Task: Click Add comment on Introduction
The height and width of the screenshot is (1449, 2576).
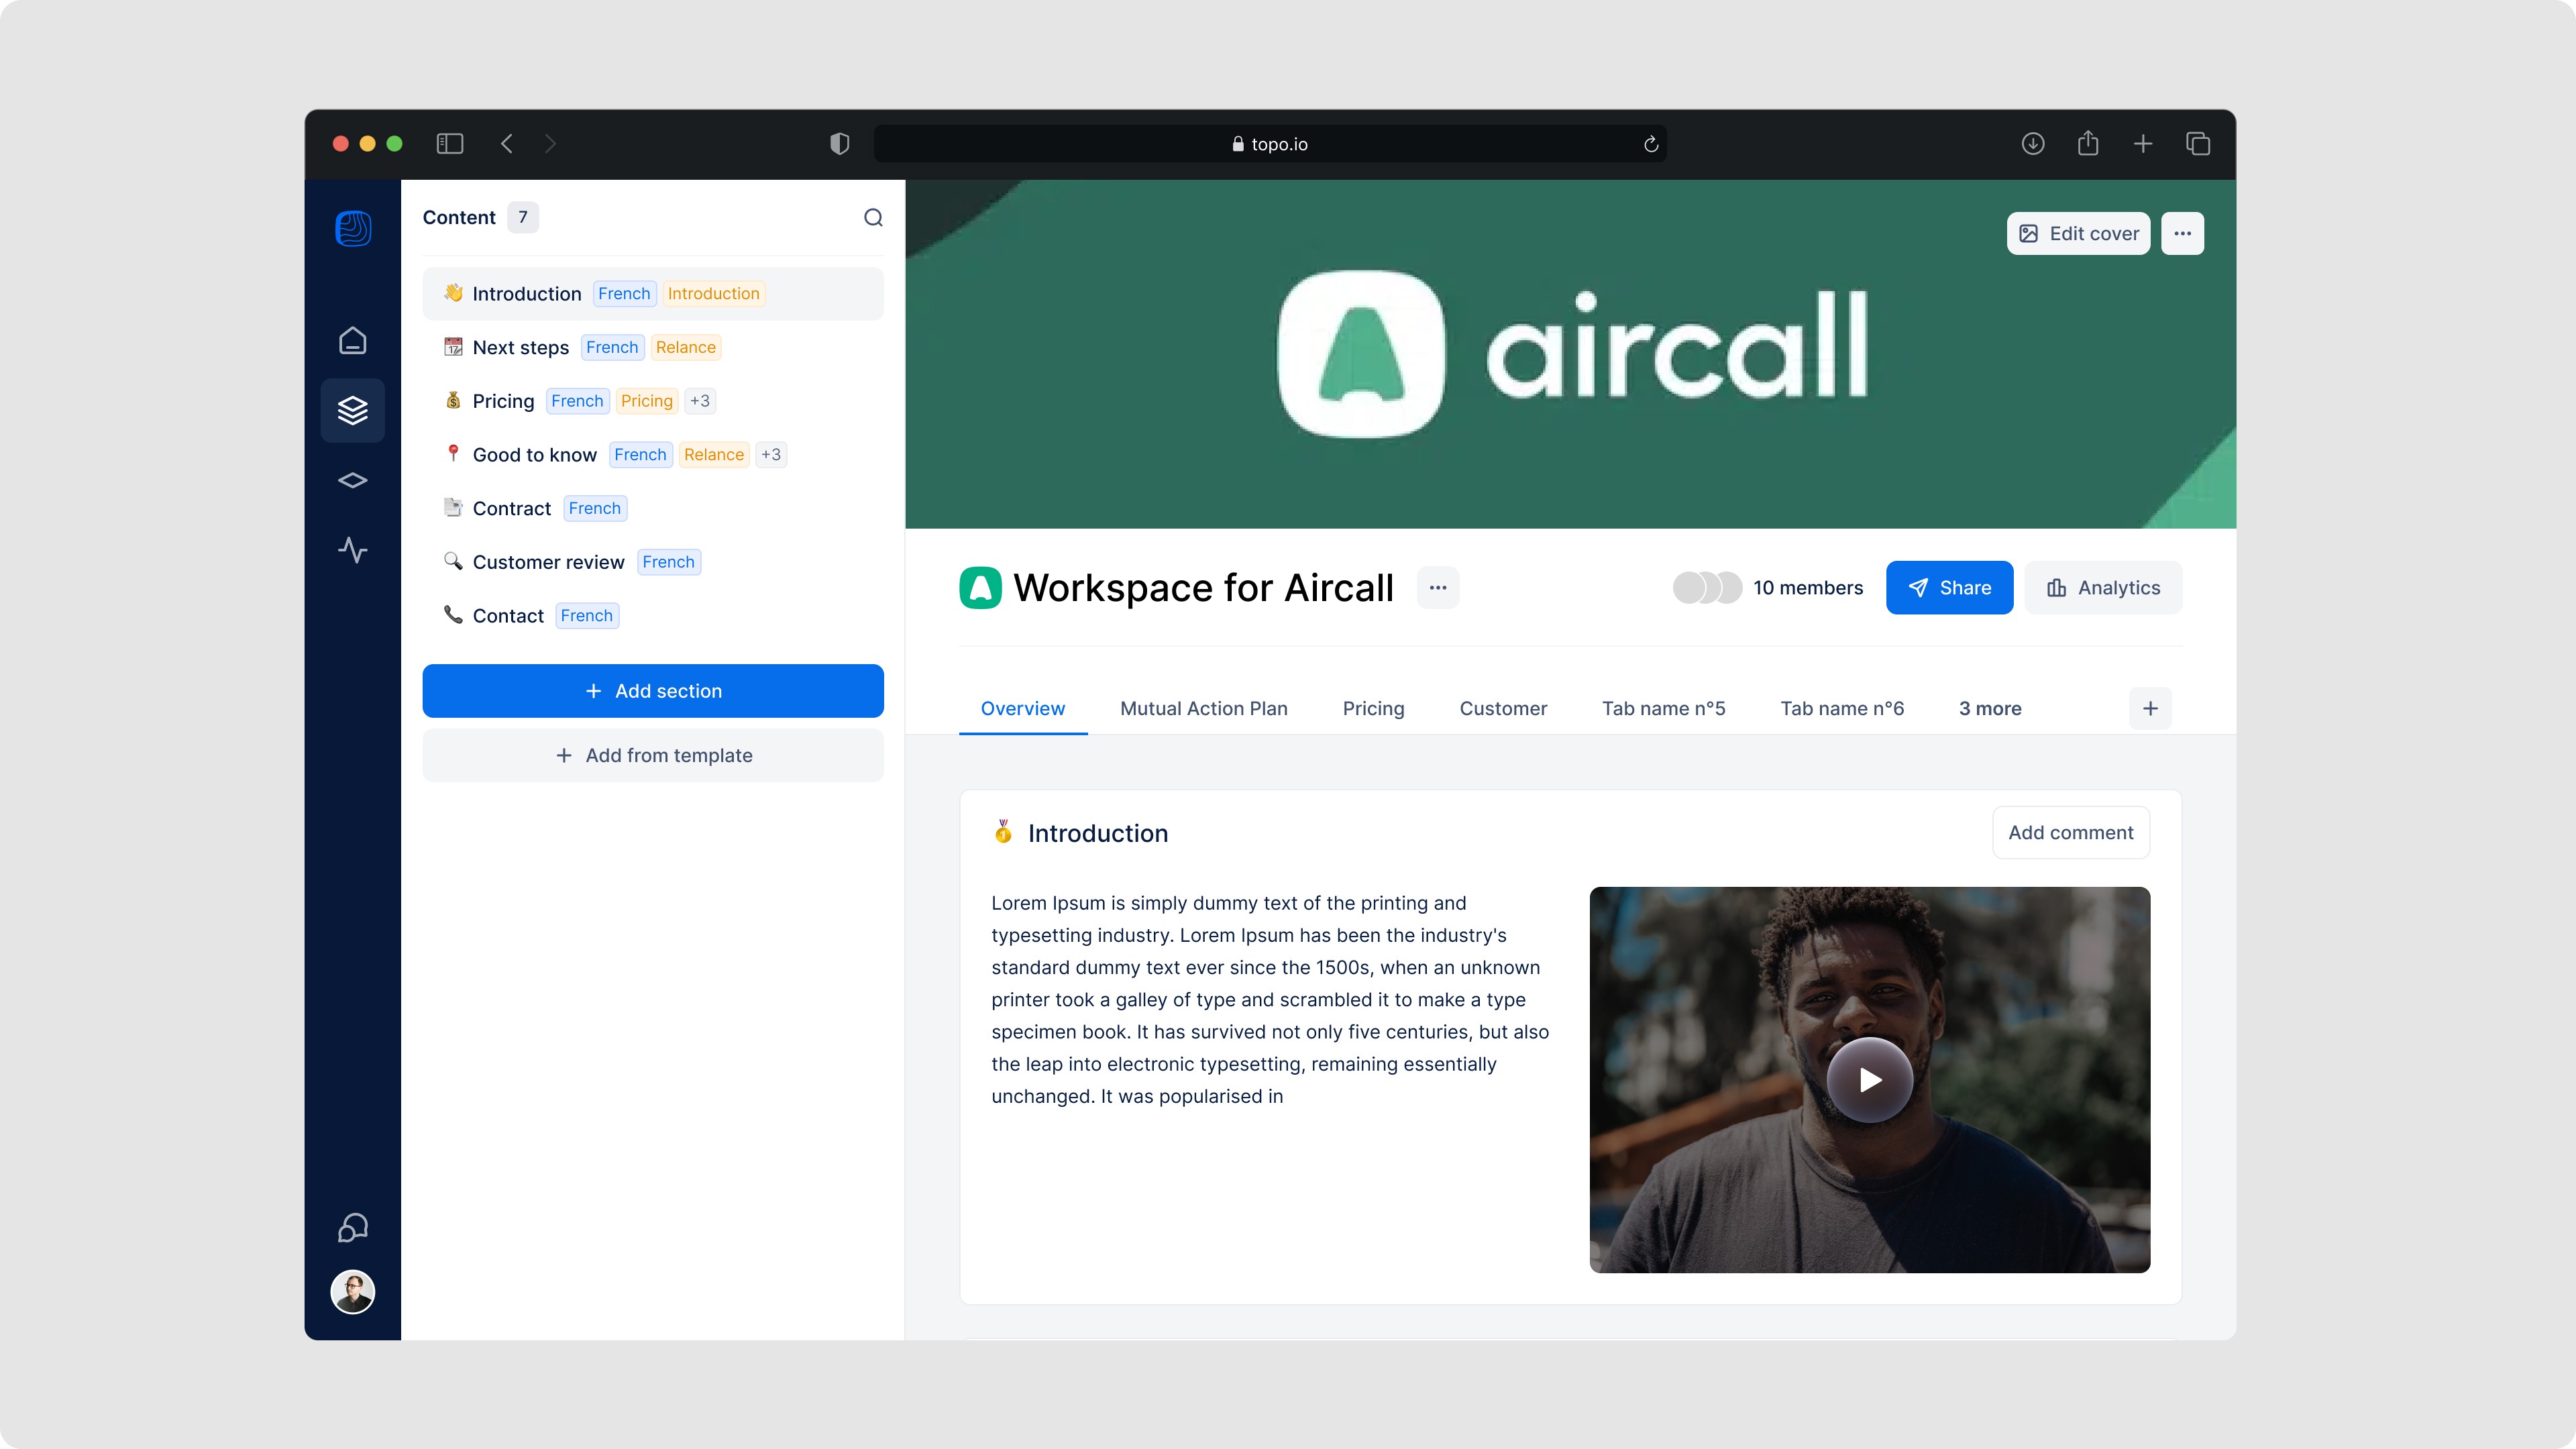Action: click(2071, 832)
